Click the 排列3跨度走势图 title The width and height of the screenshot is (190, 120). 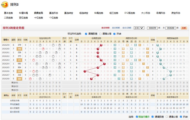coord(14,28)
